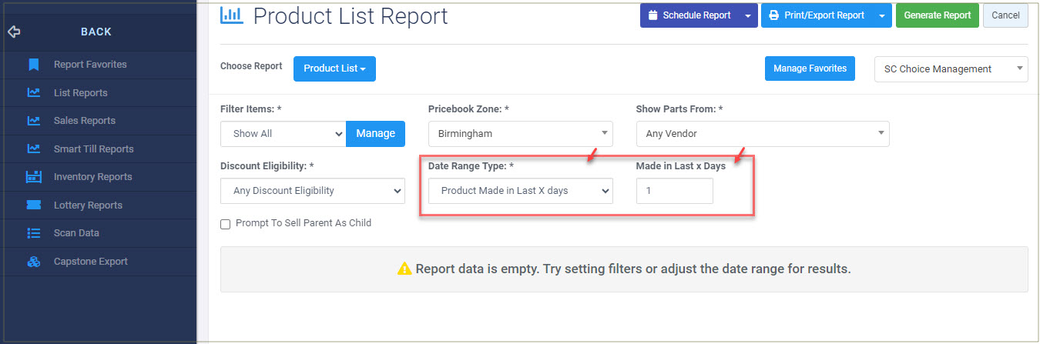The width and height of the screenshot is (1040, 344).
Task: Open Scan Data list icon
Action: [33, 233]
